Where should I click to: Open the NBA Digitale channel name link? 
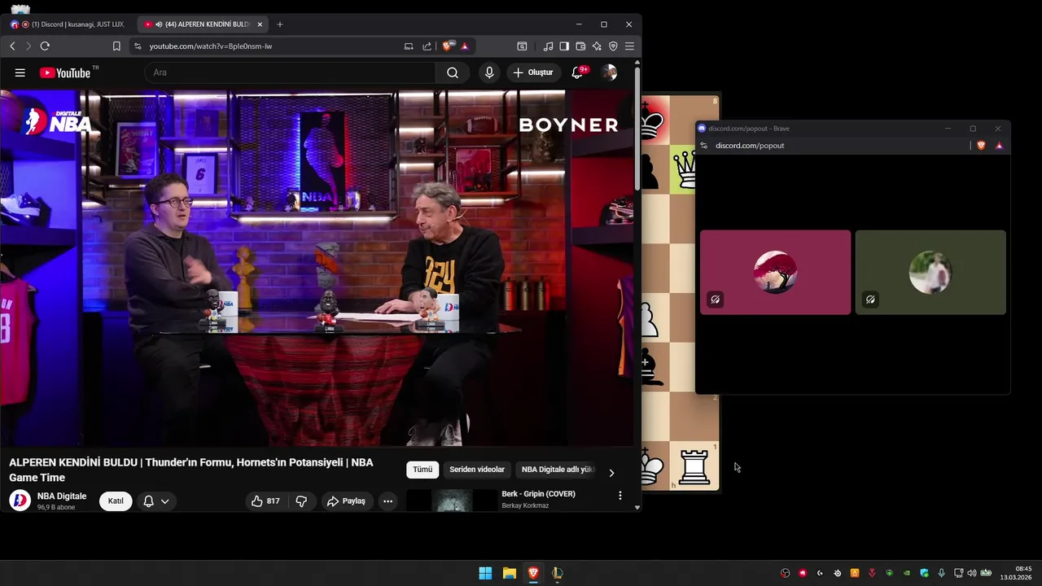62,496
